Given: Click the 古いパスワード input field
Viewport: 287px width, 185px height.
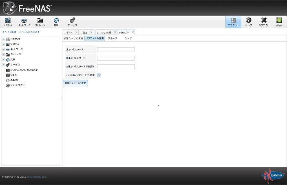Looking at the screenshot, I should pyautogui.click(x=116, y=50).
